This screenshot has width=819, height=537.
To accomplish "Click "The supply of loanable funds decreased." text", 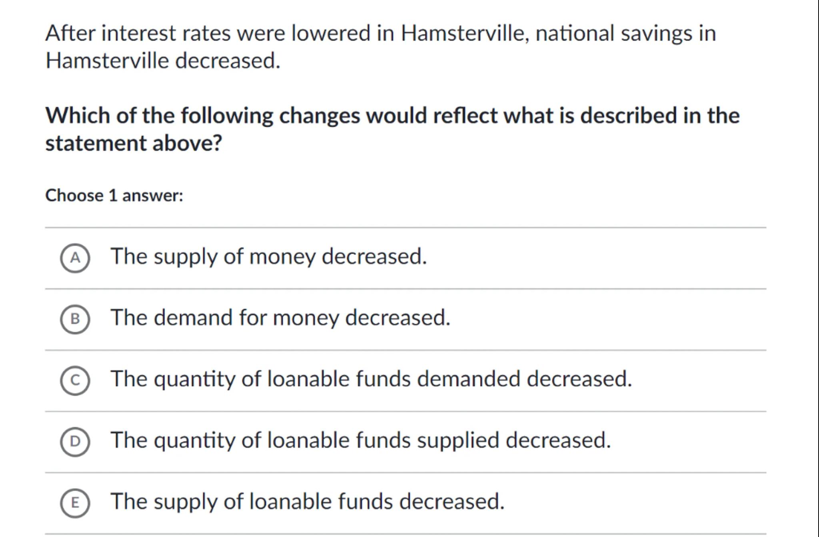I will [307, 501].
